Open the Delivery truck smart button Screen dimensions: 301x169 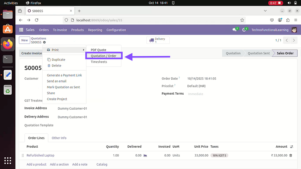[x=158, y=40]
